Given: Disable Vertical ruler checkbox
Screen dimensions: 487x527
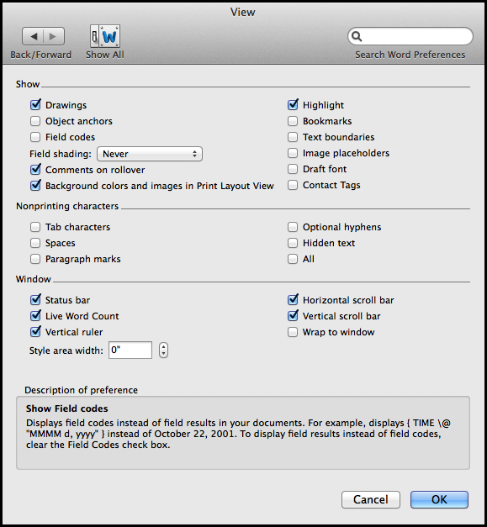Looking at the screenshot, I should (x=35, y=332).
